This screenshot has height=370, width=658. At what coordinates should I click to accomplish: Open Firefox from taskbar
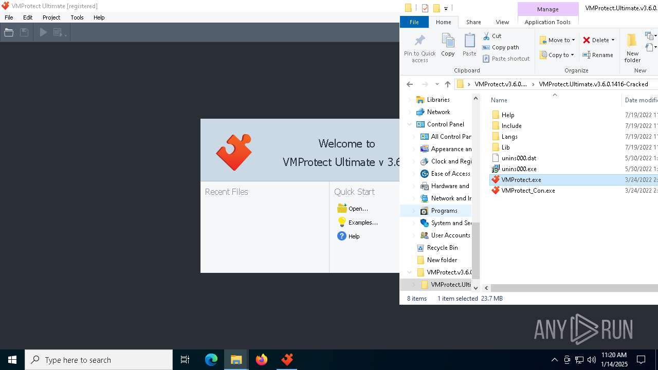click(x=262, y=360)
